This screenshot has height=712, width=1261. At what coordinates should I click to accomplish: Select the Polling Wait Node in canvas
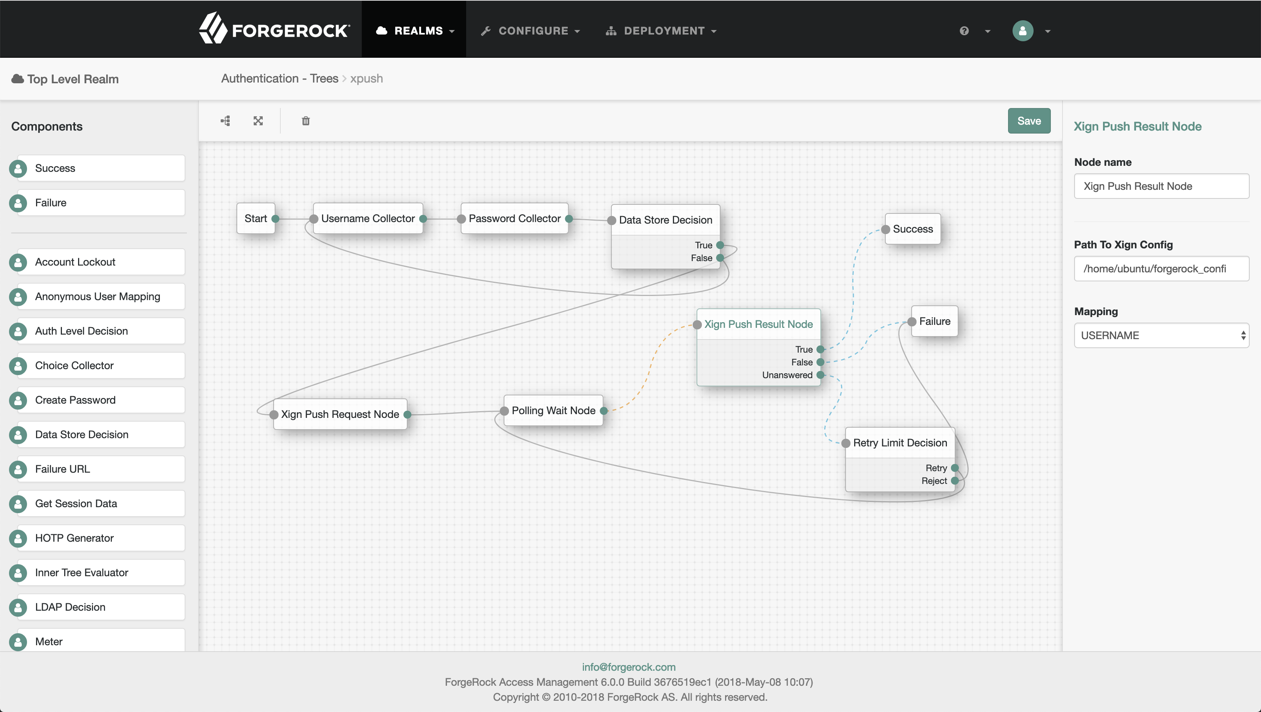553,410
